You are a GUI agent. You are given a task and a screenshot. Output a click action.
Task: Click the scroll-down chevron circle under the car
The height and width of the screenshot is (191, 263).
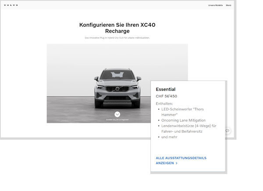click(117, 114)
